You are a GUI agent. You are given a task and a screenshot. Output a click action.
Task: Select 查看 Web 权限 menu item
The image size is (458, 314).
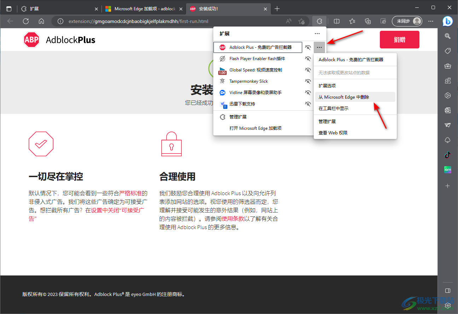(355, 133)
